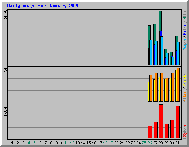This screenshot has height=147, width=189.
Task: Click green weekend day label 4
Action: [x=29, y=143]
